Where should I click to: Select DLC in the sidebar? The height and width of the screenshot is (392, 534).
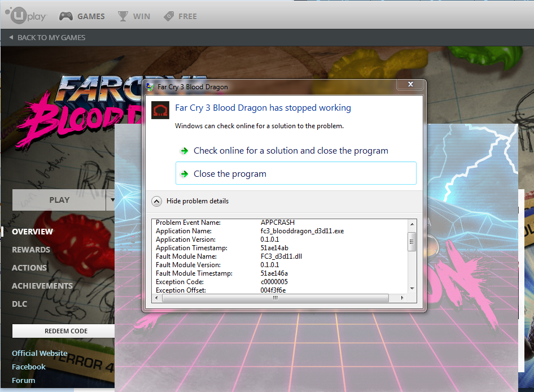click(x=19, y=304)
